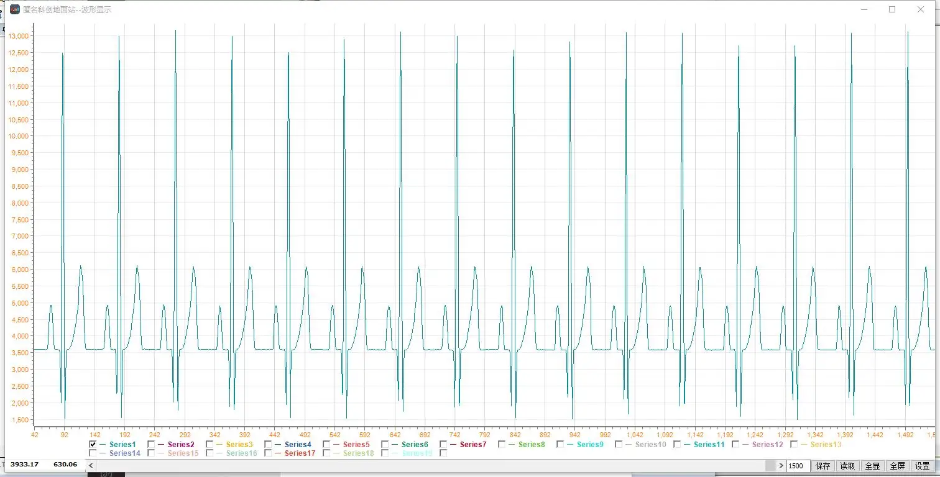Image resolution: width=940 pixels, height=477 pixels.
Task: Click the window title 匿名科创地面站--波形显示
Action: 67,10
